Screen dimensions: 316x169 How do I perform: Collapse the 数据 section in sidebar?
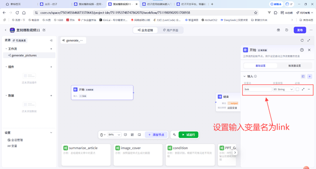click(6, 96)
